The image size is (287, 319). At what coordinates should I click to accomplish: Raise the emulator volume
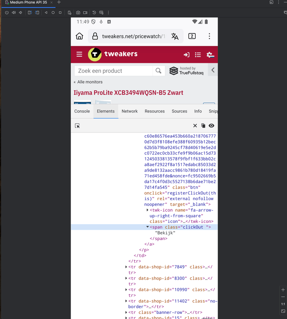tap(14, 13)
